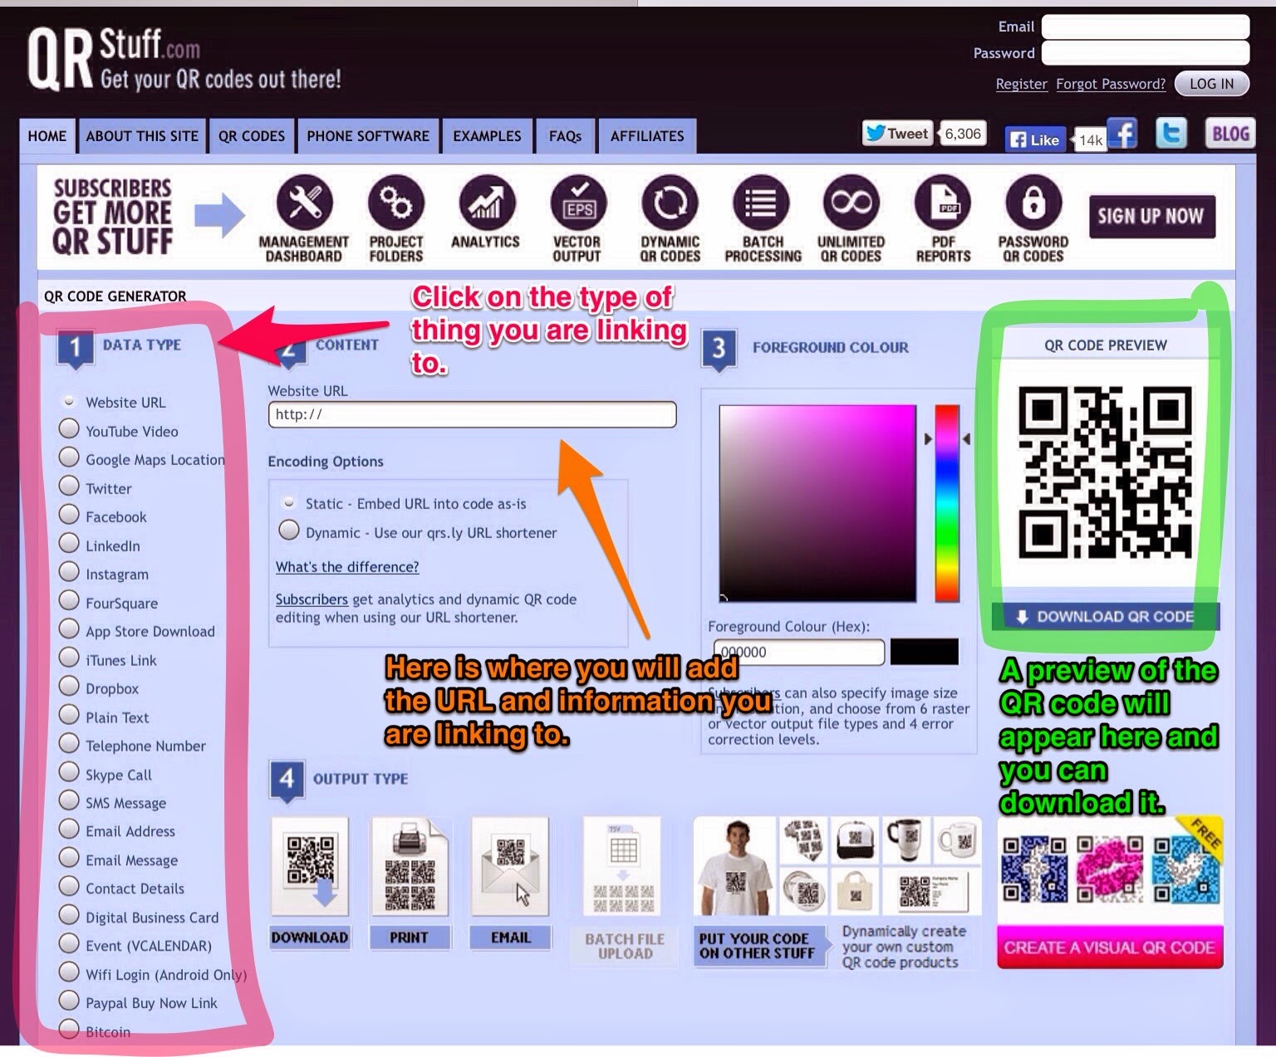Image resolution: width=1276 pixels, height=1057 pixels.
Task: Select the Twitter data type
Action: click(70, 487)
